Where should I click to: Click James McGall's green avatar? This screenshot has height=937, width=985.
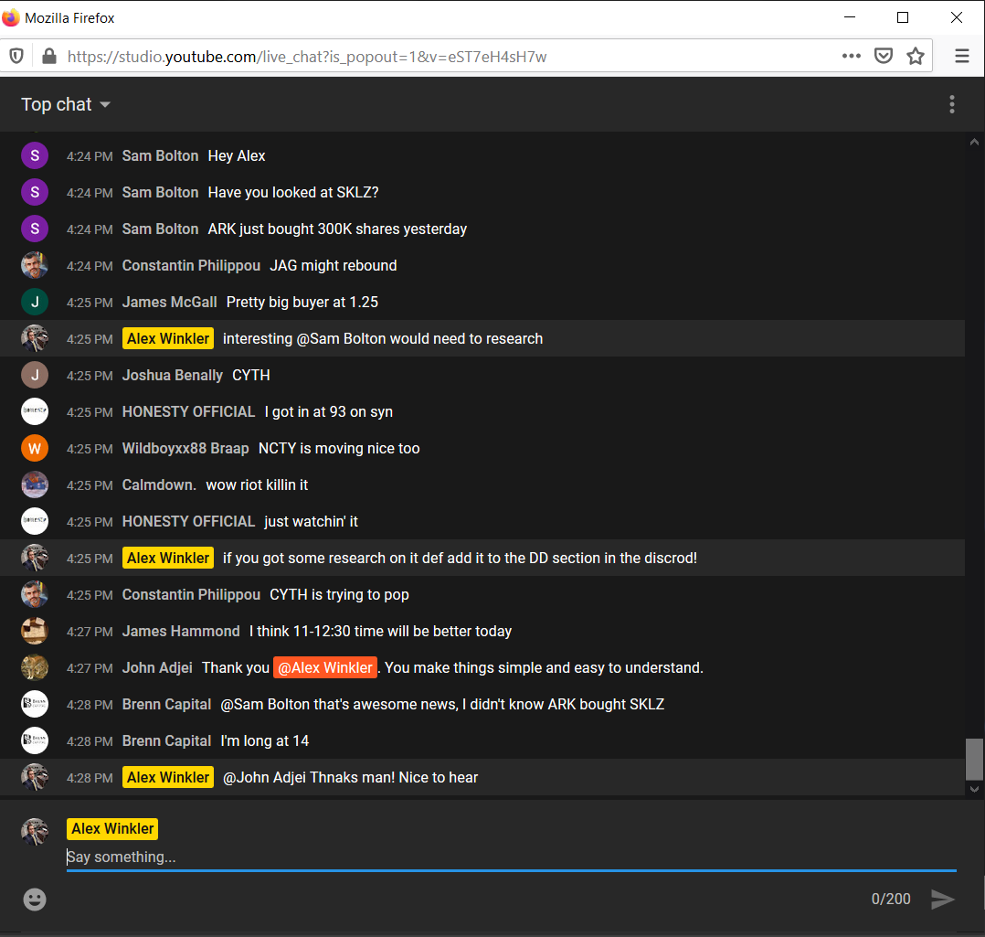click(x=35, y=302)
